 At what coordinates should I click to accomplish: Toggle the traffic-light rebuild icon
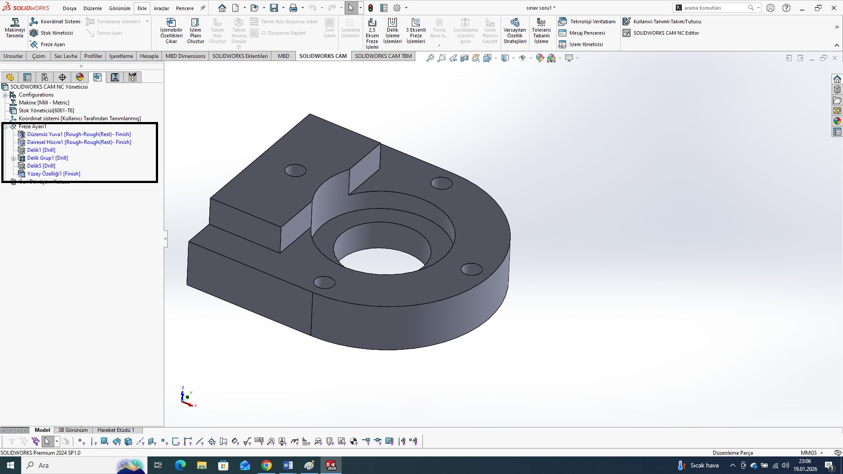371,8
